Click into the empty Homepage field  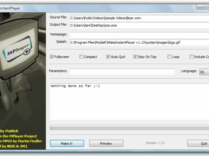139,35
